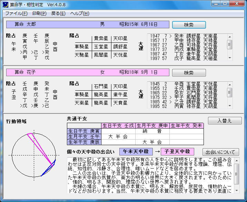Click up arrow of description text scrollbar

237,160
